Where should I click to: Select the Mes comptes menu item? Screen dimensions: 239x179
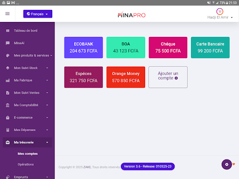pos(28,154)
